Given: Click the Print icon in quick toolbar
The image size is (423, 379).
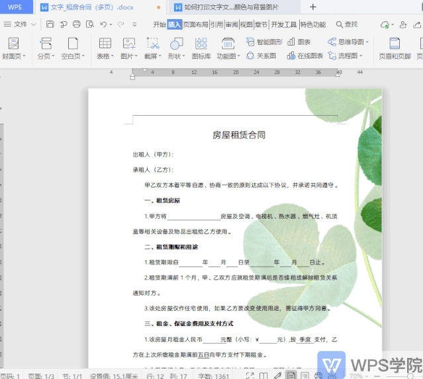Looking at the screenshot, I should [77, 24].
